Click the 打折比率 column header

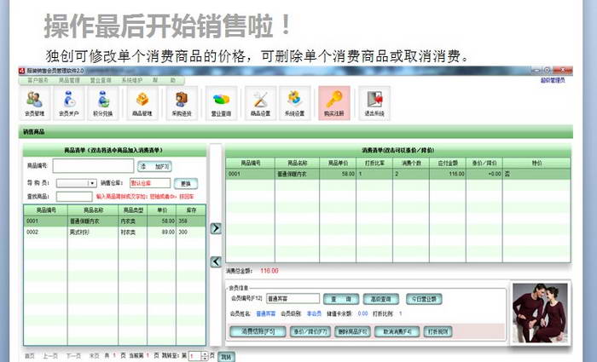tap(374, 164)
